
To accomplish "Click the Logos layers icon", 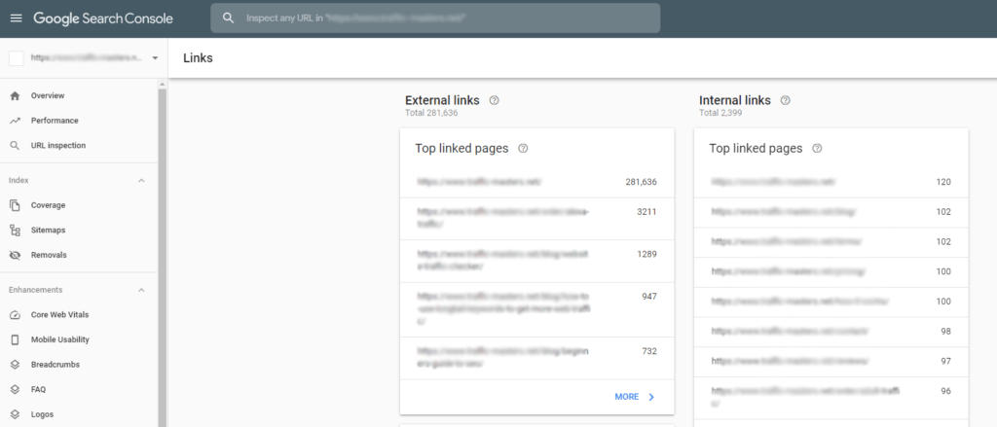I will tap(16, 414).
